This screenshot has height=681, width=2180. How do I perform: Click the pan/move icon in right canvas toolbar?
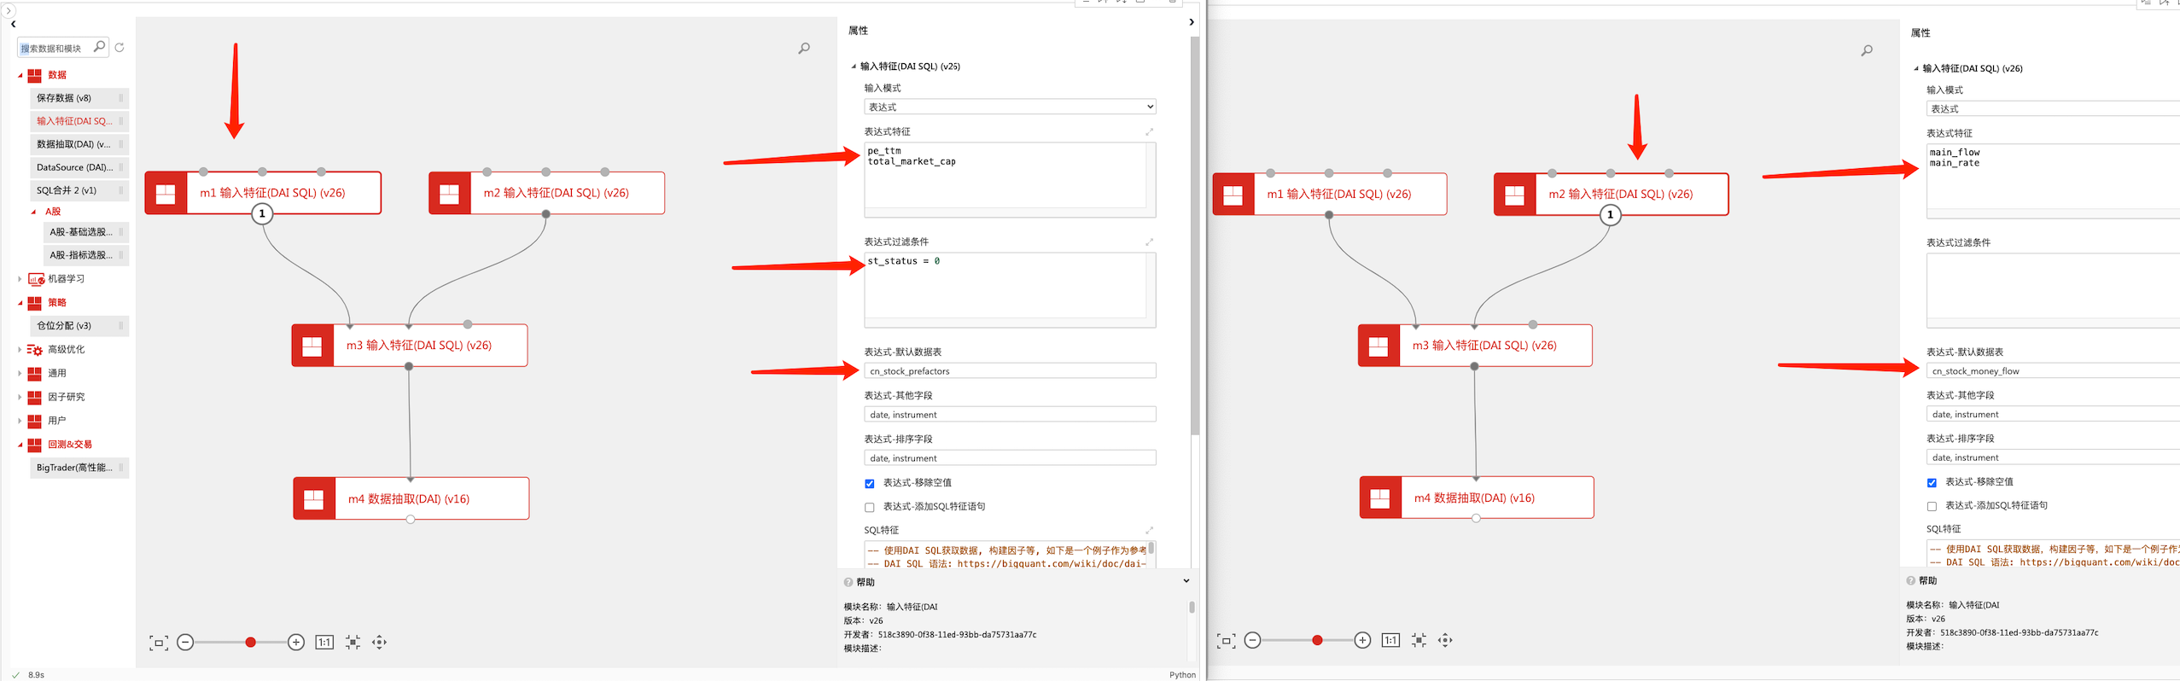coord(1445,640)
